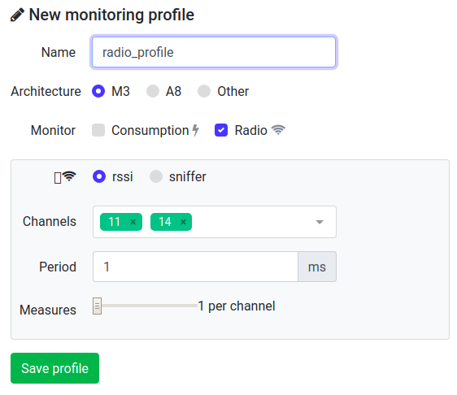Viewport: 457px width, 395px height.
Task: Uncheck the Radio monitor checkbox
Action: 221,130
